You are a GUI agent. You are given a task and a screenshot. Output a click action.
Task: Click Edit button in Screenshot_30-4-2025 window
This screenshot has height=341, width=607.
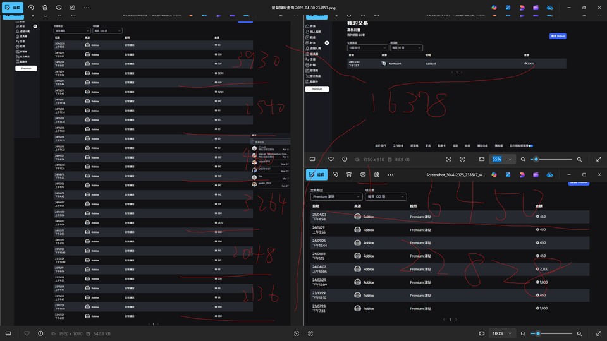click(317, 175)
